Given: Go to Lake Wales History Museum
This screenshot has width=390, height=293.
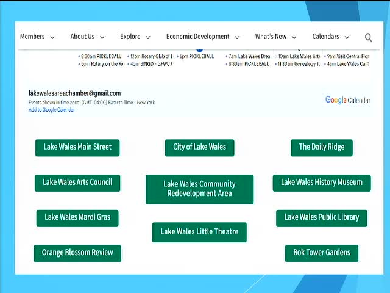Looking at the screenshot, I should pyautogui.click(x=322, y=183).
